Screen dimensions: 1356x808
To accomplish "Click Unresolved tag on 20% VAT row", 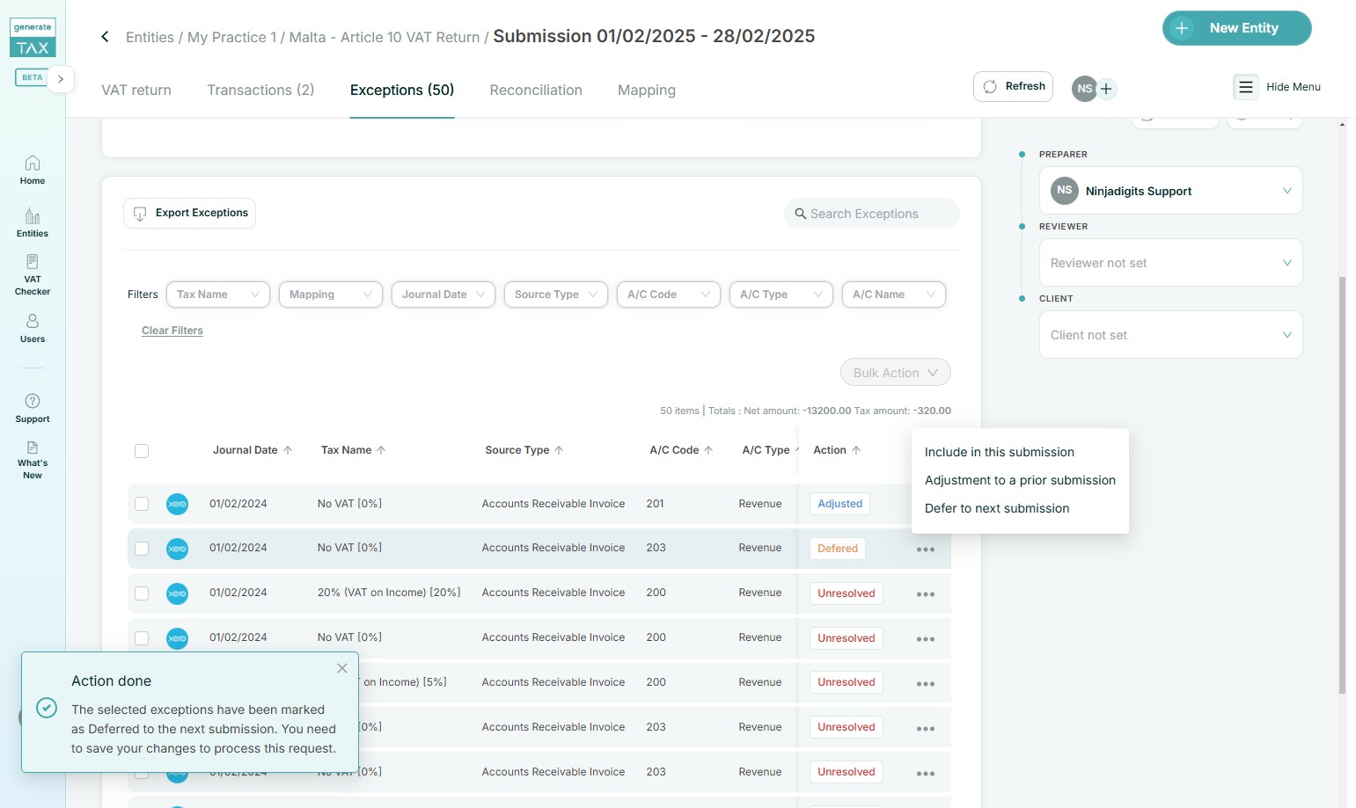I will (x=847, y=593).
